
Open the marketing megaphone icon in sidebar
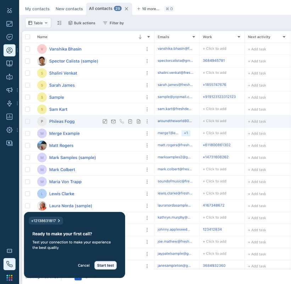click(x=9, y=90)
